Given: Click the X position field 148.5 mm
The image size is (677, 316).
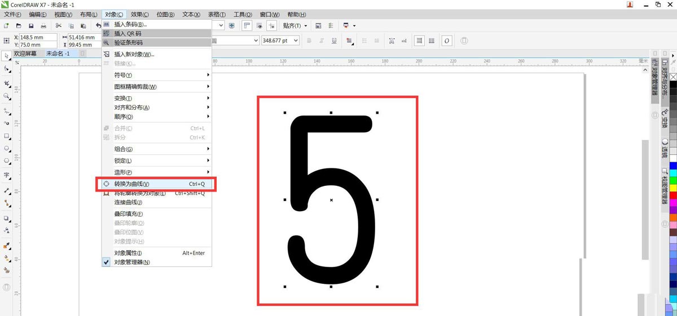Looking at the screenshot, I should coord(37,37).
